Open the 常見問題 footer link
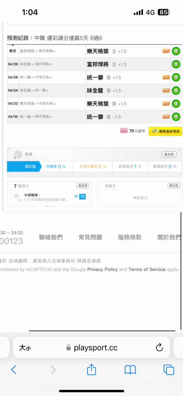Image resolution: width=183 pixels, height=396 pixels. (90, 237)
